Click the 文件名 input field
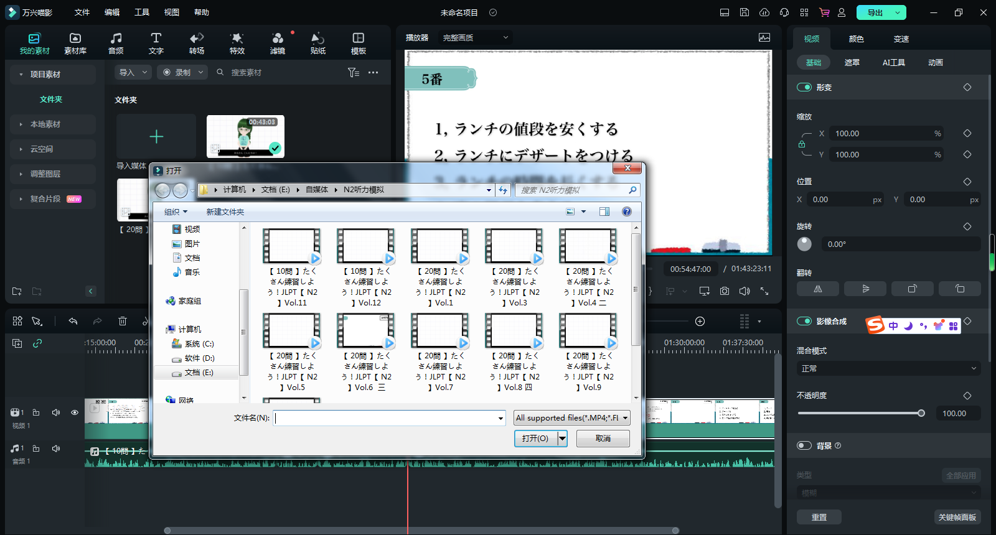996x535 pixels. (386, 418)
